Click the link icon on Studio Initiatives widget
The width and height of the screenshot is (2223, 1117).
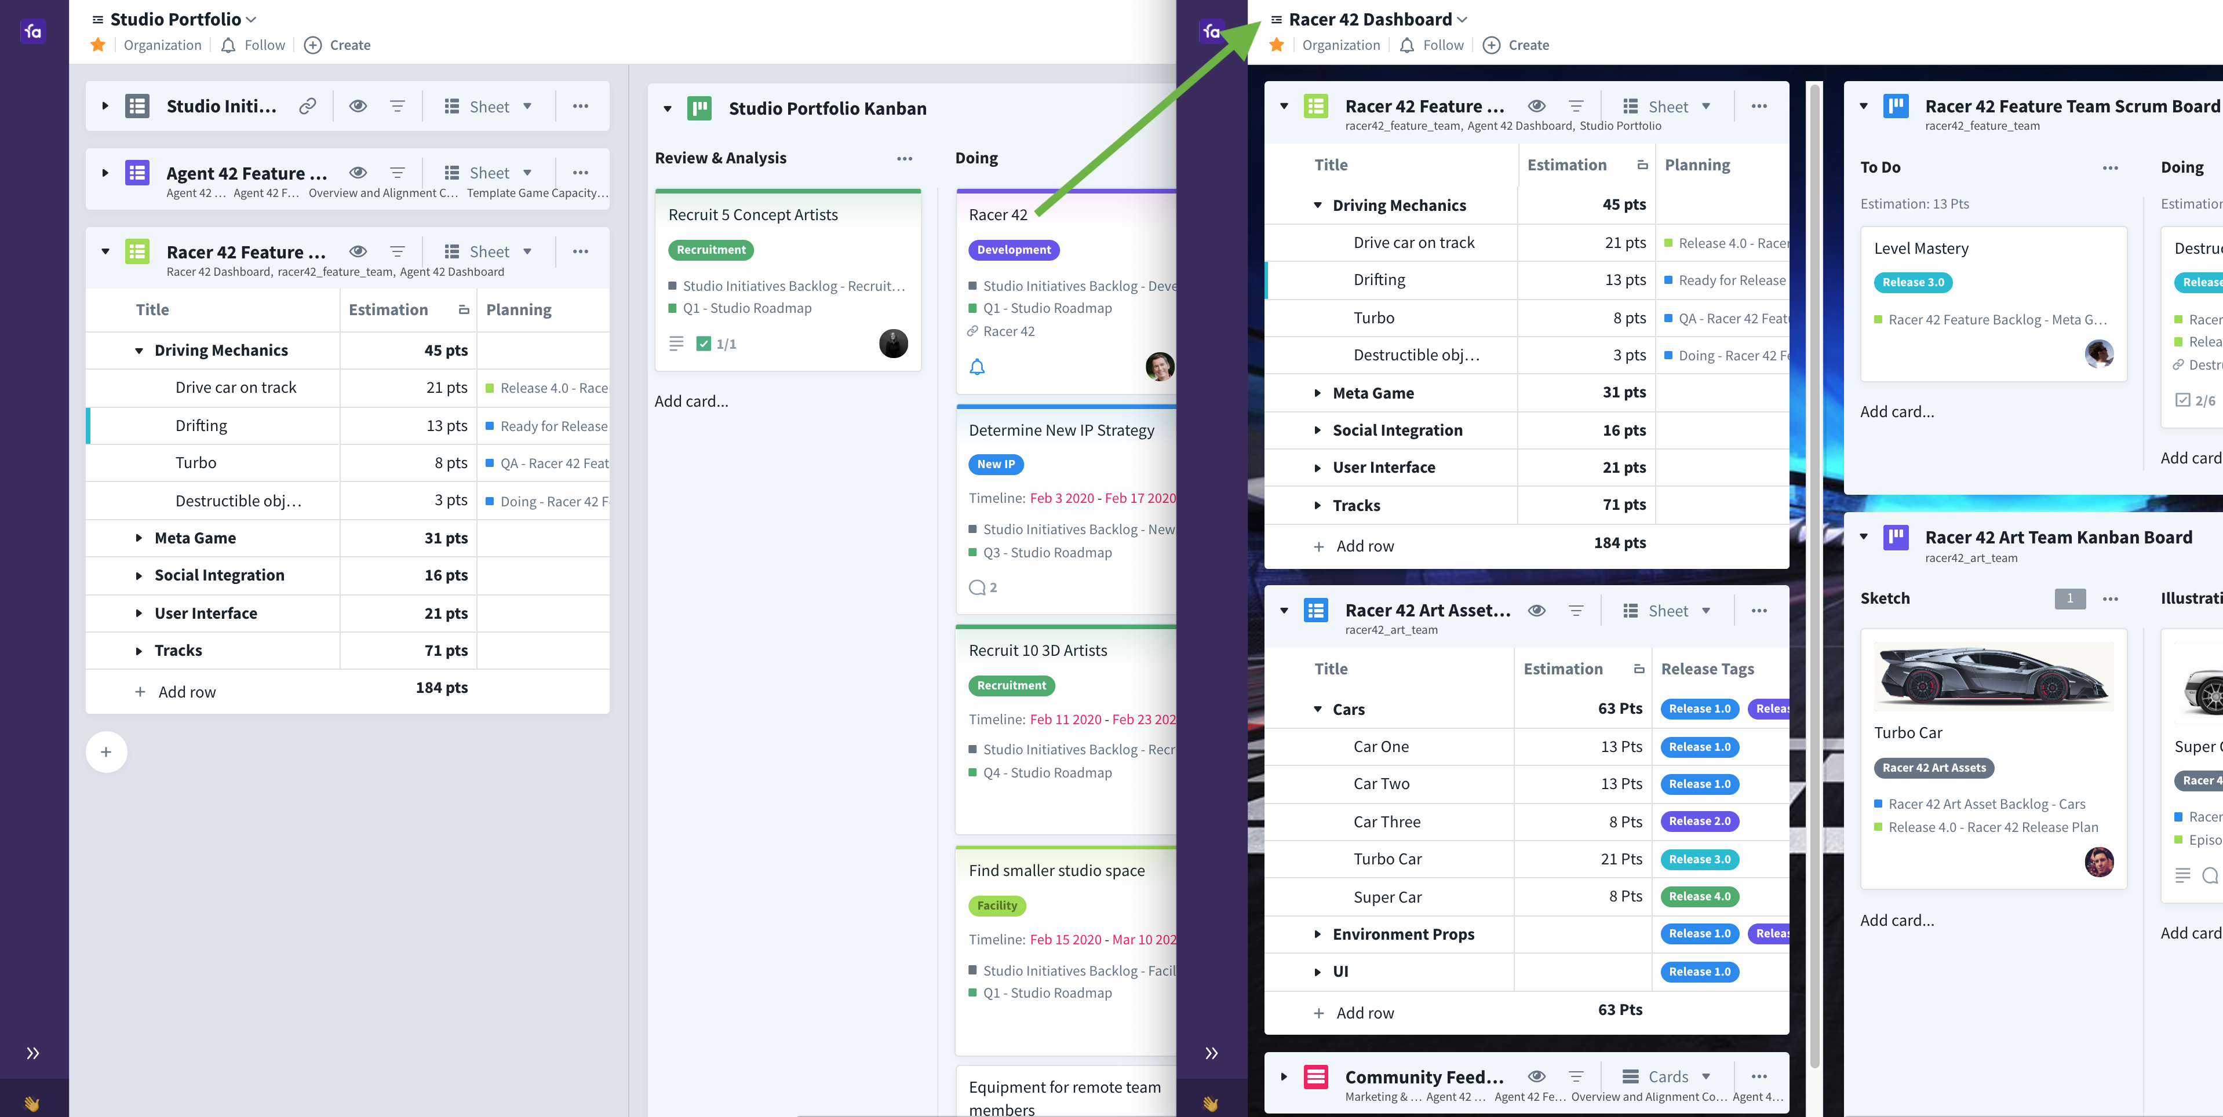[307, 106]
